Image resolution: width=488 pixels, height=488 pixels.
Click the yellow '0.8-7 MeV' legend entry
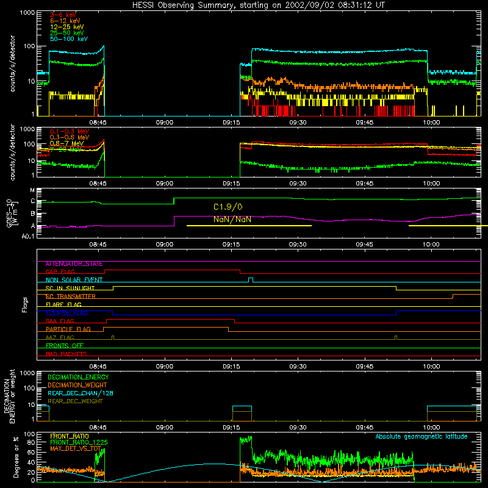point(67,143)
